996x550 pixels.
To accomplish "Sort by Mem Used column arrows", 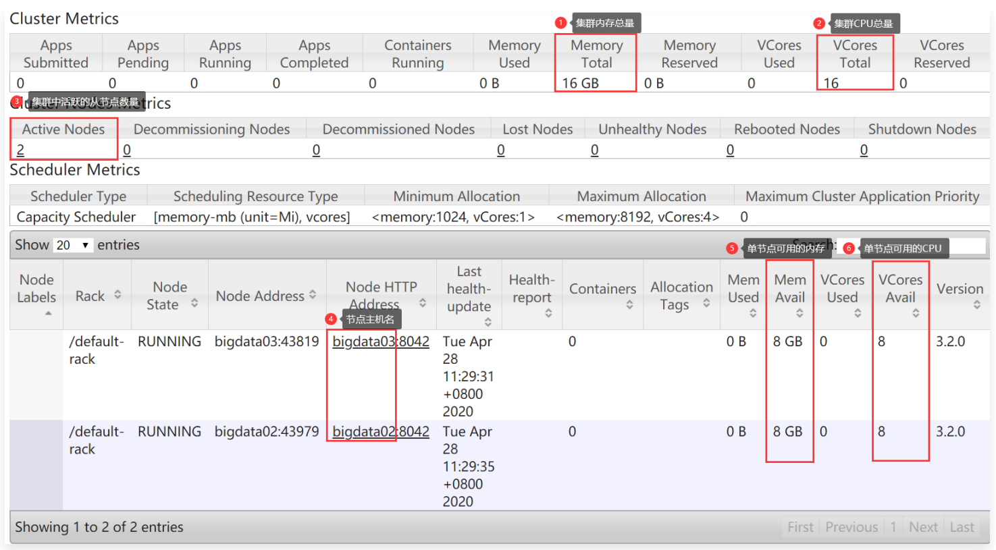I will [x=753, y=312].
